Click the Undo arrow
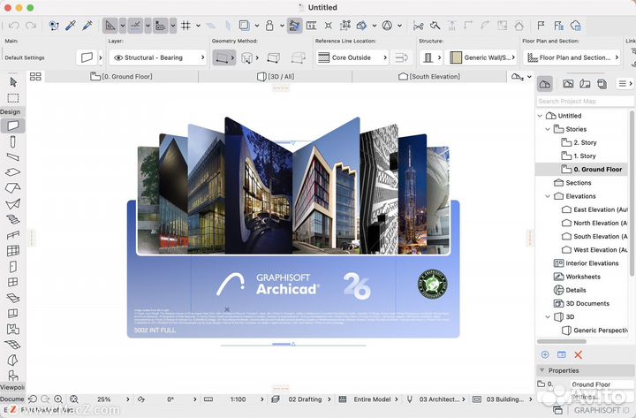Viewport: 636px width, 418px height. tap(14, 26)
